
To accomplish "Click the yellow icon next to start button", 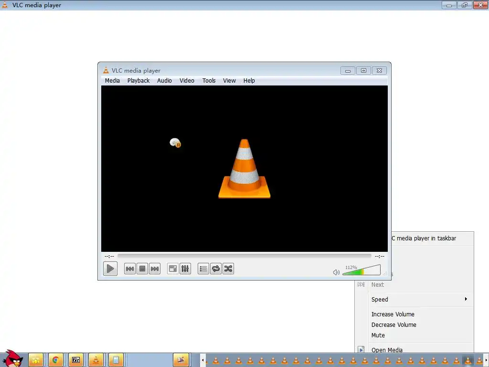I will 35,360.
